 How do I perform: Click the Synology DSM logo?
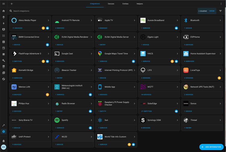[x=143, y=120]
